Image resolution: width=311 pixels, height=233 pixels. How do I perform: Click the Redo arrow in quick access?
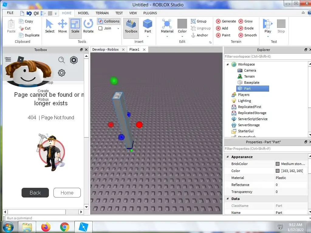click(36, 13)
